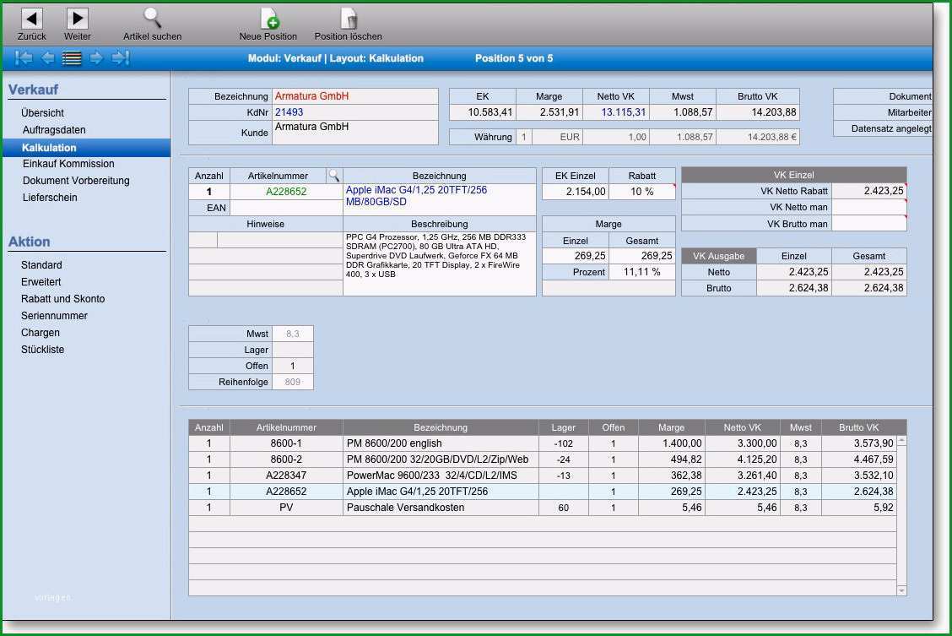Screen dimensions: 952x636
Task: Open Übersicht in Verkauf sidebar
Action: (42, 113)
